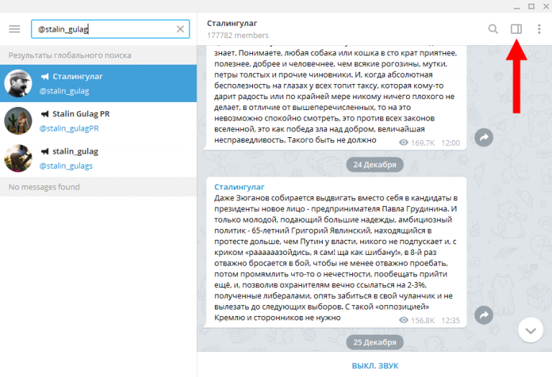552x377 pixels.
Task: Toggle the channel info side panel
Action: tap(516, 29)
